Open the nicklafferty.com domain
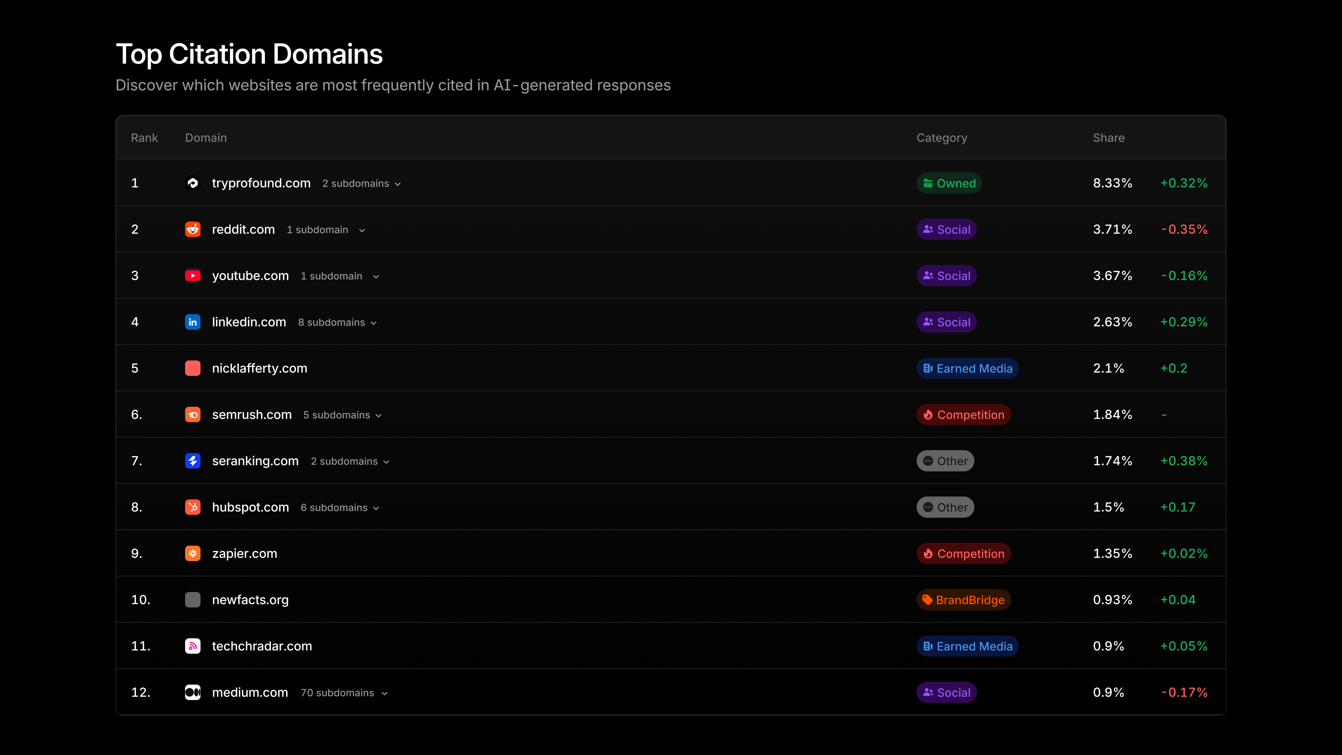This screenshot has height=755, width=1342. click(260, 368)
